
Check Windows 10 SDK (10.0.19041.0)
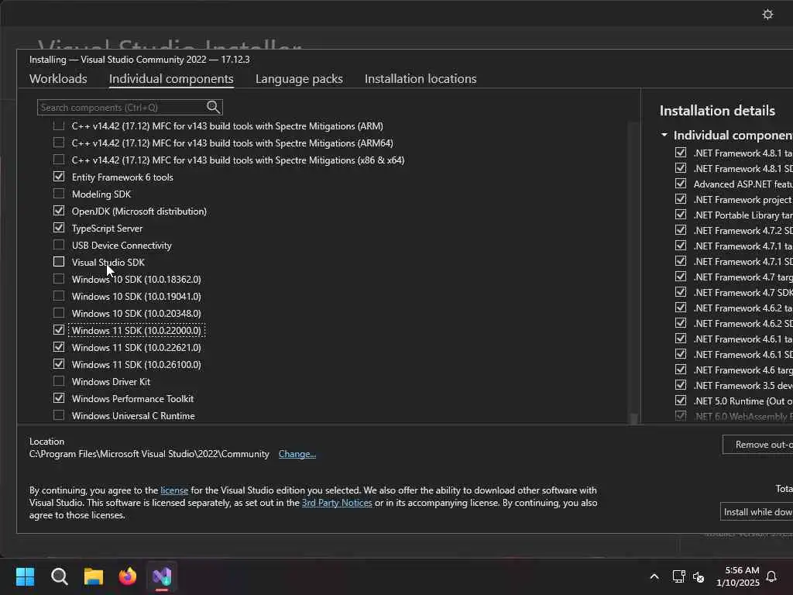pos(59,296)
